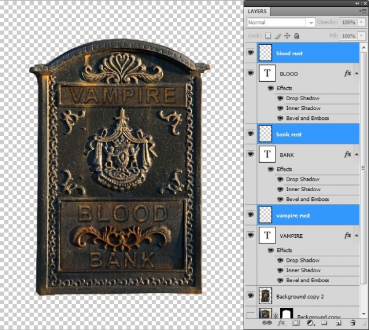Hide the Background copy 2 layer
This screenshot has width=369, height=330.
click(251, 296)
